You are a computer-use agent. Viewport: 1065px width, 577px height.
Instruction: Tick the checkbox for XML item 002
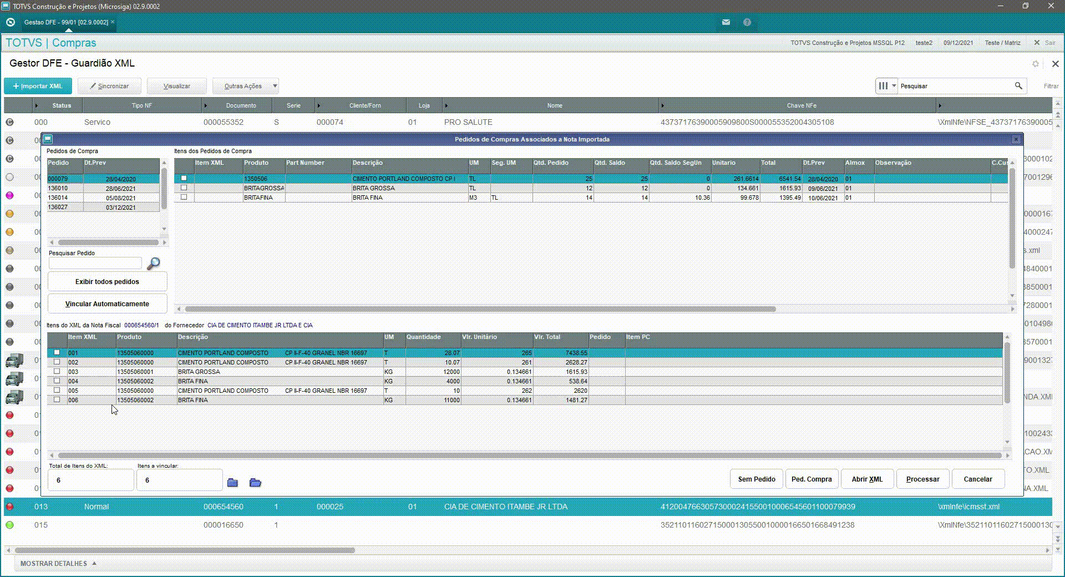57,362
